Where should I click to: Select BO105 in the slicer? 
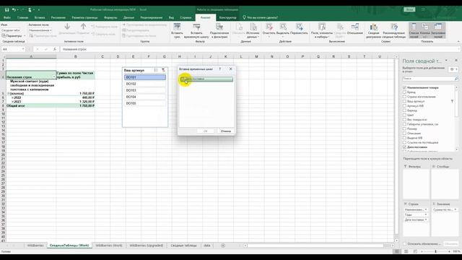tap(145, 103)
